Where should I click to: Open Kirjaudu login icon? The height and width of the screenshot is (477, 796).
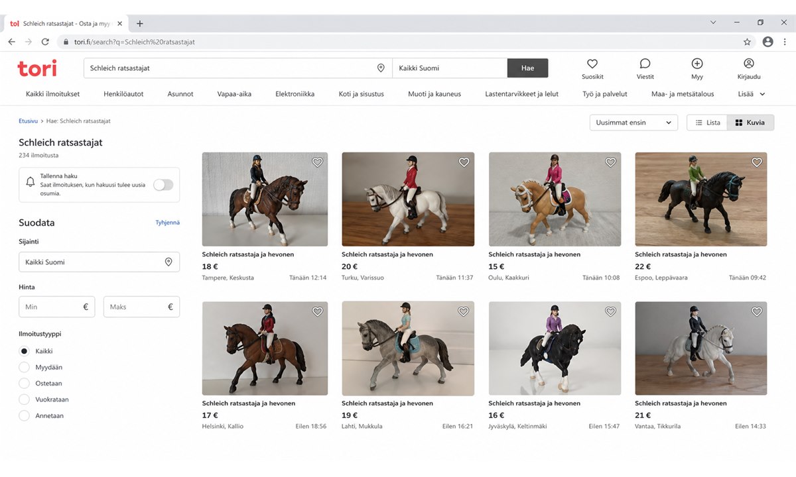pyautogui.click(x=749, y=64)
